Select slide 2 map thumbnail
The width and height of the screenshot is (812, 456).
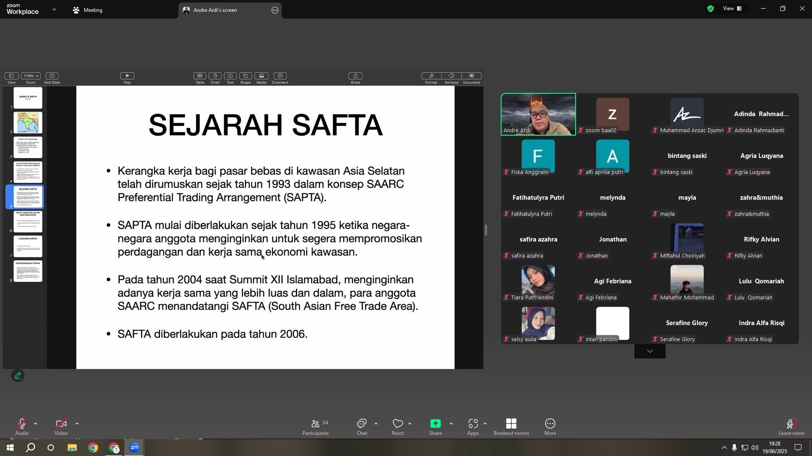click(28, 122)
